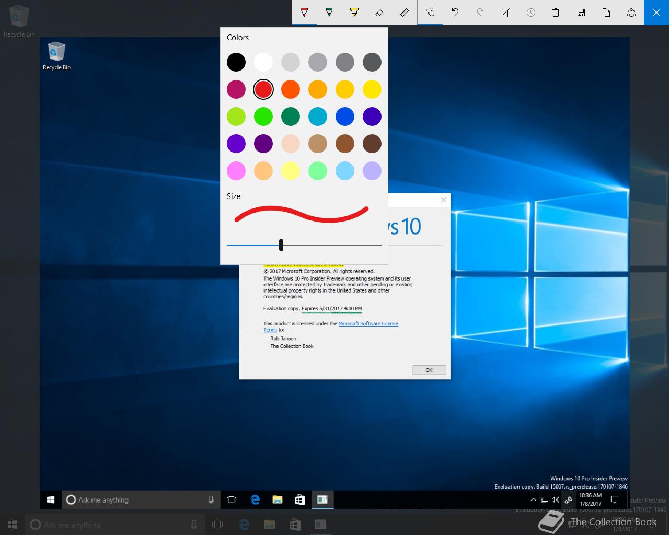
Task: Choose the darkest gray swatch
Action: [372, 62]
